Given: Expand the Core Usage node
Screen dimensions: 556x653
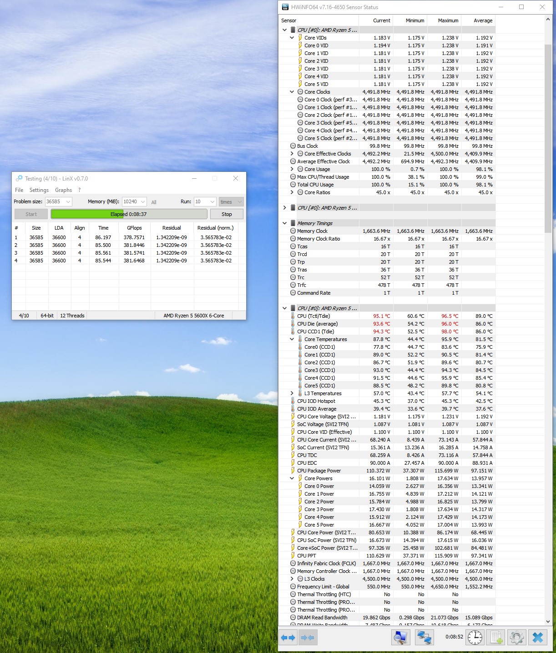Looking at the screenshot, I should pyautogui.click(x=292, y=169).
